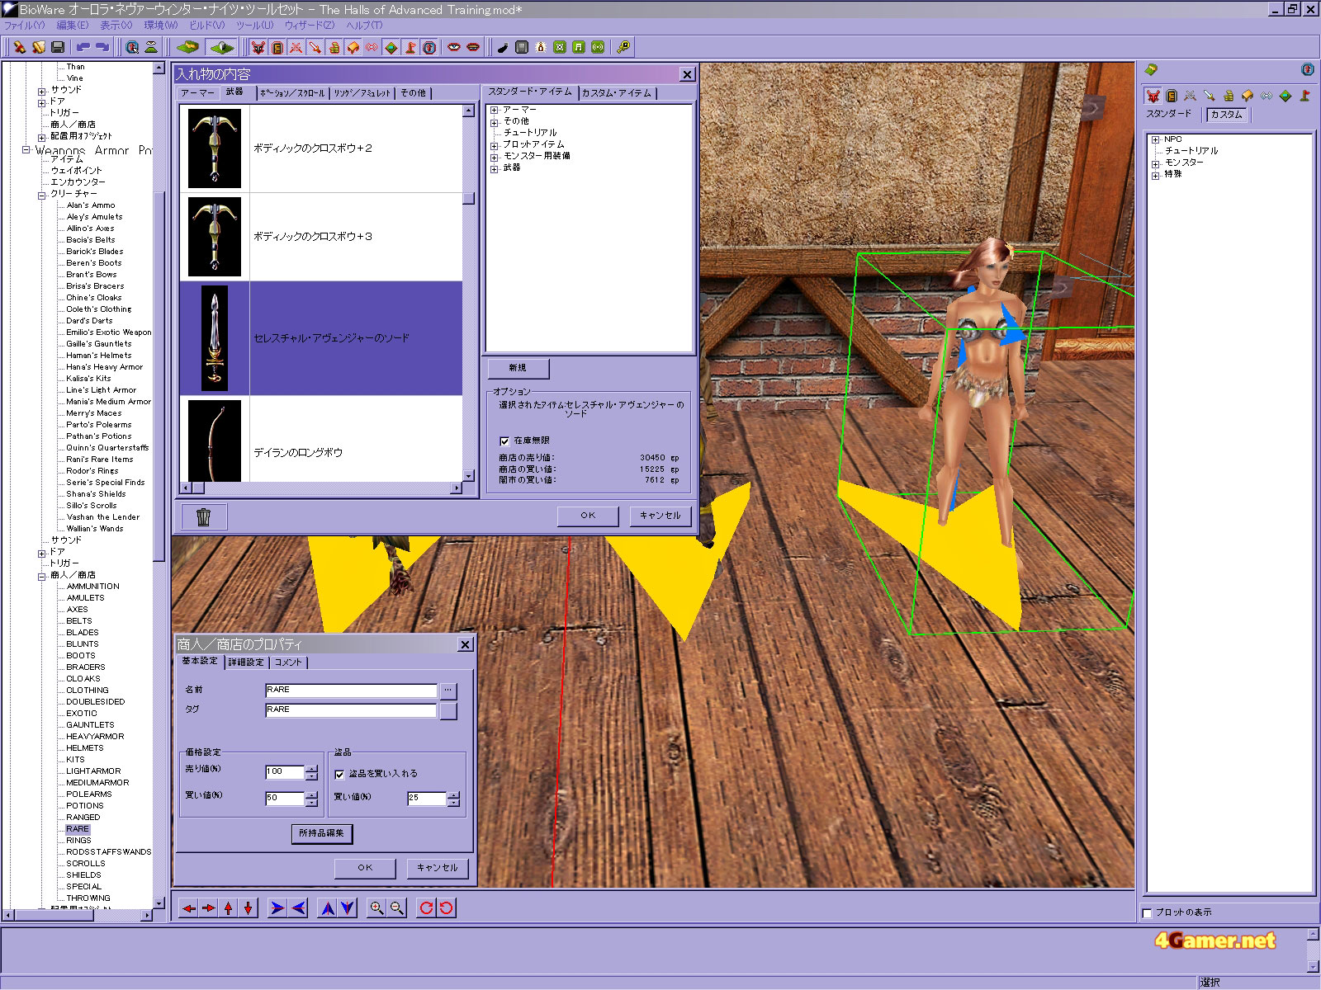Screen dimensions: 1321x990
Task: Click the item list vertical scrollbar thumb
Action: pyautogui.click(x=468, y=198)
